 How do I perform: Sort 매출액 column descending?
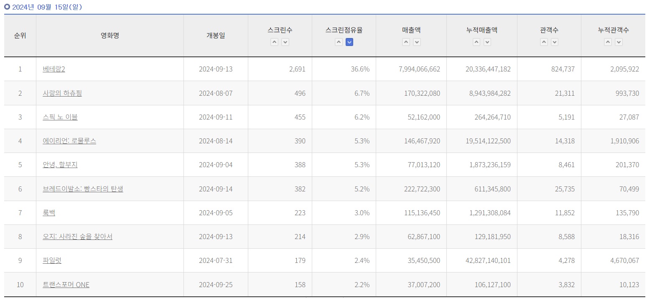pyautogui.click(x=417, y=42)
